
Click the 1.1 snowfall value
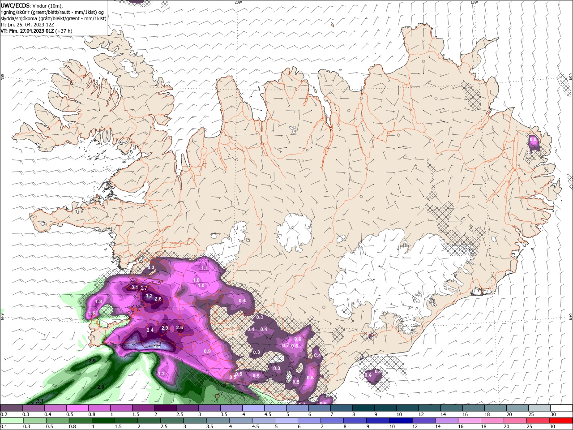click(205, 268)
